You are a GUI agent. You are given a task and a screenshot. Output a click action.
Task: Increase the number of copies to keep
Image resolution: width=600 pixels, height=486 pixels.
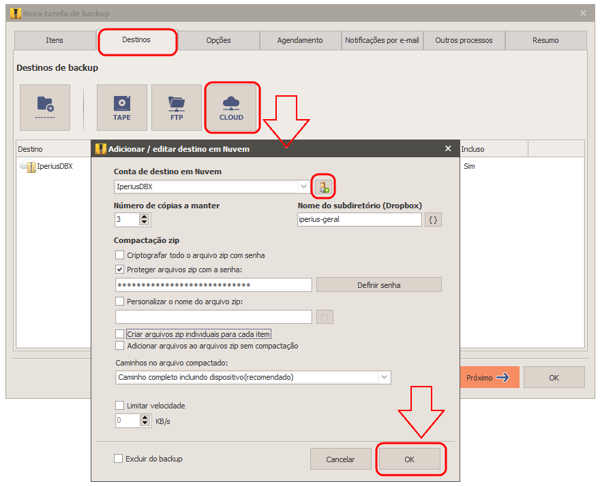[144, 216]
